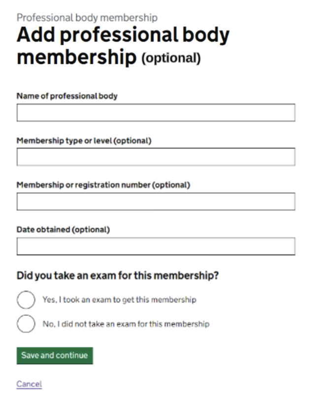This screenshot has height=405, width=318.
Task: Click 'Membership or registration number (optional)' label
Action: pos(103,185)
